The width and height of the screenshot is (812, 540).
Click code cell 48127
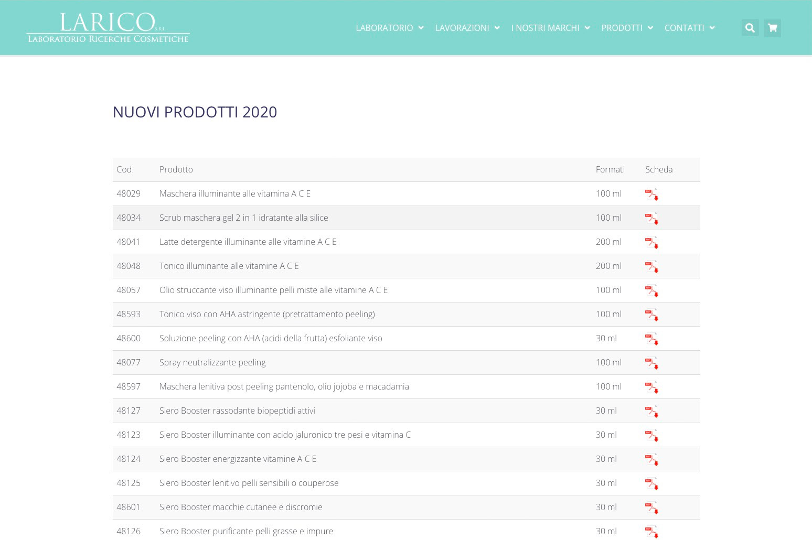[x=129, y=411]
